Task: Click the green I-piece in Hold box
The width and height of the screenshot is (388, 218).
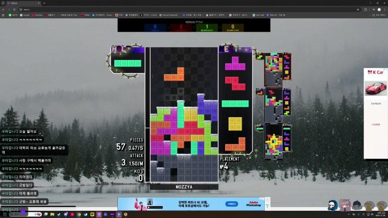Action: point(127,63)
